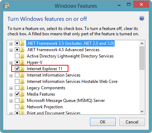The height and width of the screenshot is (133, 152).
Task: Click the folder icon beside Legacy Components
Action: [x=22, y=88]
